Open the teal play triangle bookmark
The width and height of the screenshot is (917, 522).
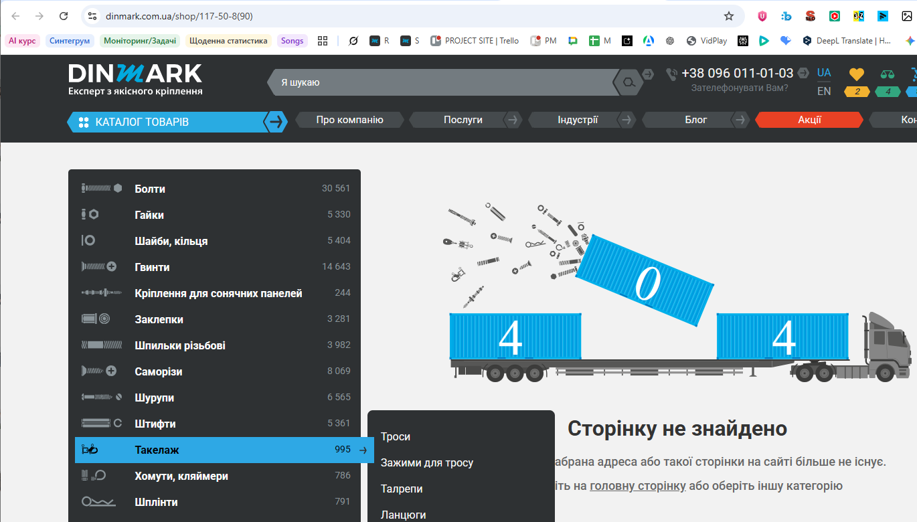pyautogui.click(x=764, y=41)
